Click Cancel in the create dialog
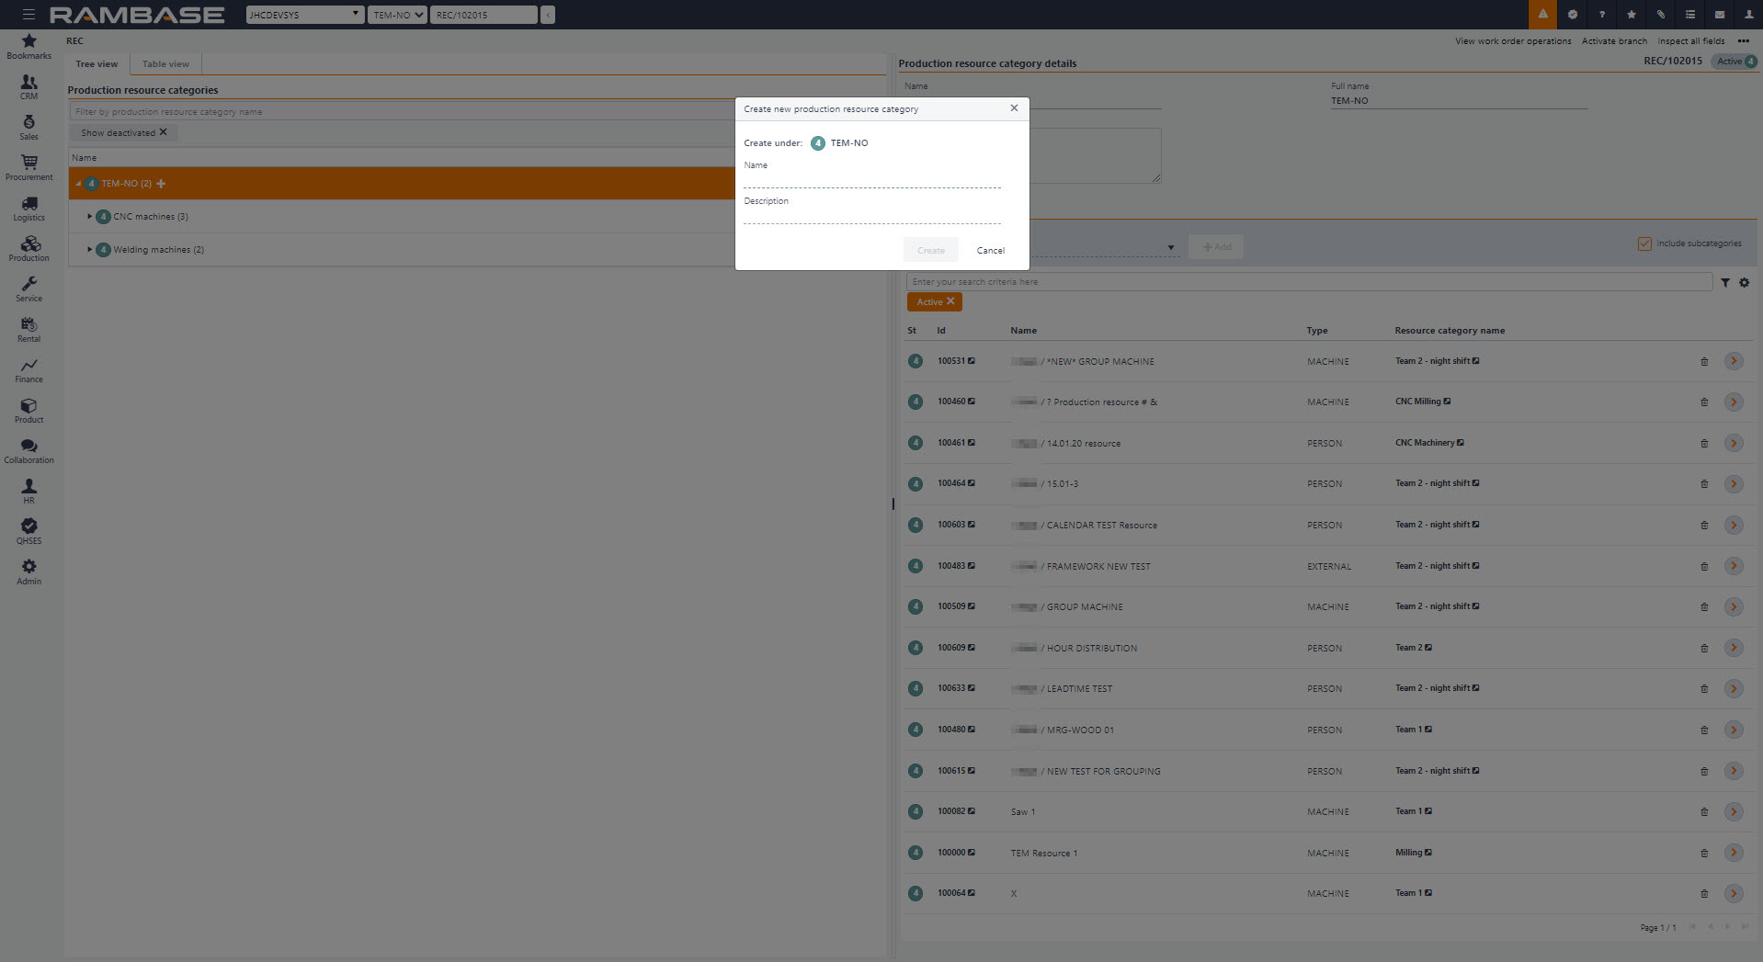This screenshot has height=962, width=1763. (990, 250)
